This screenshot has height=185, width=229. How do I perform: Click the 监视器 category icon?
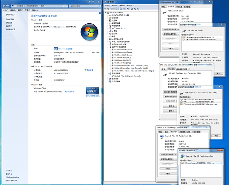click(110, 34)
